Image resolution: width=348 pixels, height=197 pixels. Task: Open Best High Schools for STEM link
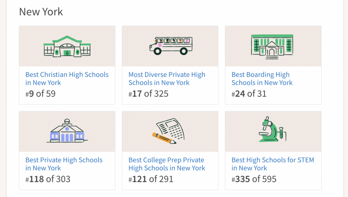tap(273, 164)
